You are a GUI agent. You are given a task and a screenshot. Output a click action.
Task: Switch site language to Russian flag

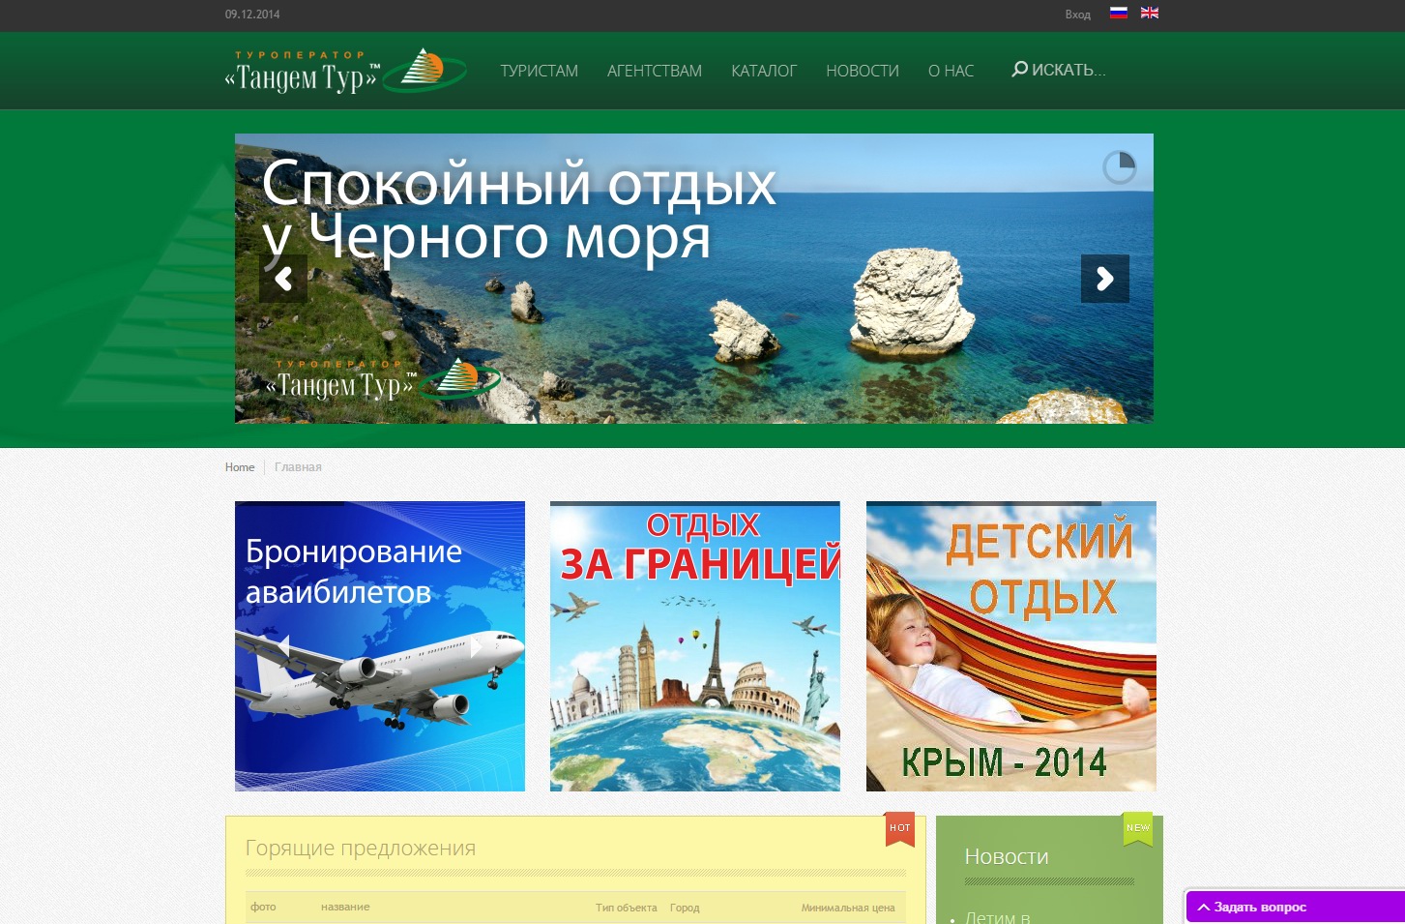click(x=1118, y=13)
